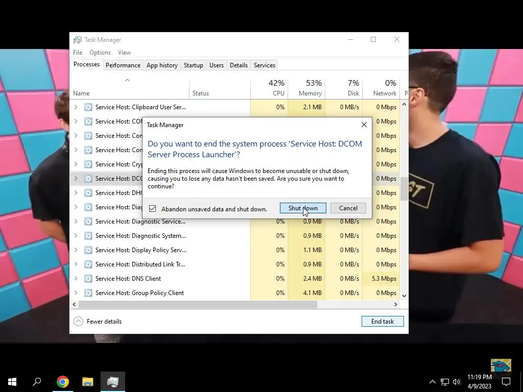The image size is (523, 392).
Task: Expand Service Host: Diagnostic Service row
Action: click(x=76, y=222)
